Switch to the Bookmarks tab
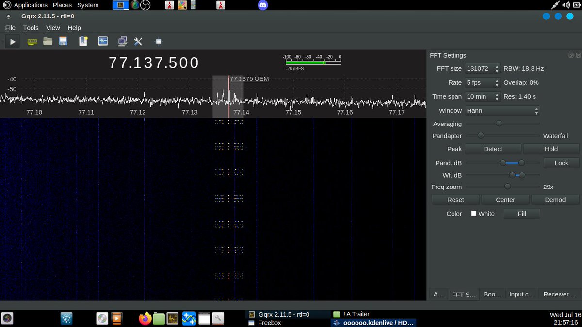This screenshot has height=327, width=582. coord(492,294)
